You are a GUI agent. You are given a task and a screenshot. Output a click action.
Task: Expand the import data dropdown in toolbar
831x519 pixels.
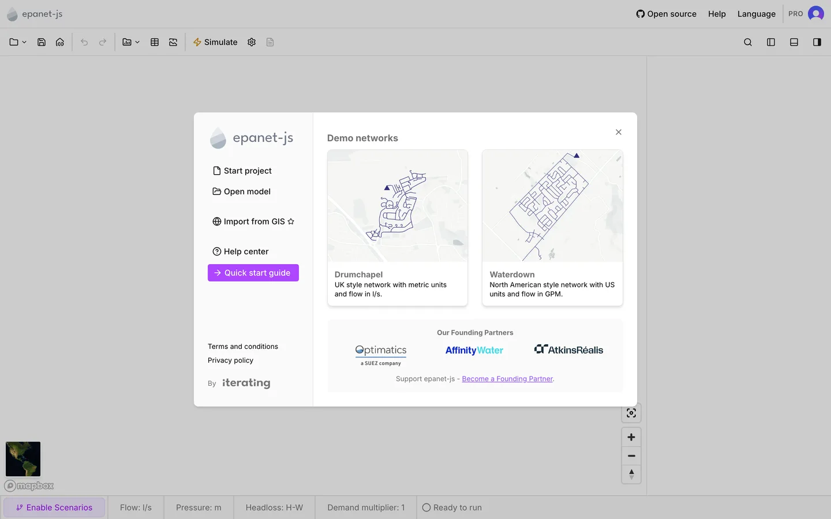pos(131,42)
